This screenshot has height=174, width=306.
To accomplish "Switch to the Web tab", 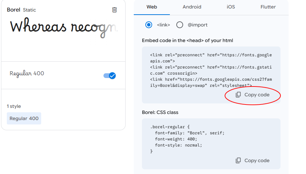I will pos(152,7).
